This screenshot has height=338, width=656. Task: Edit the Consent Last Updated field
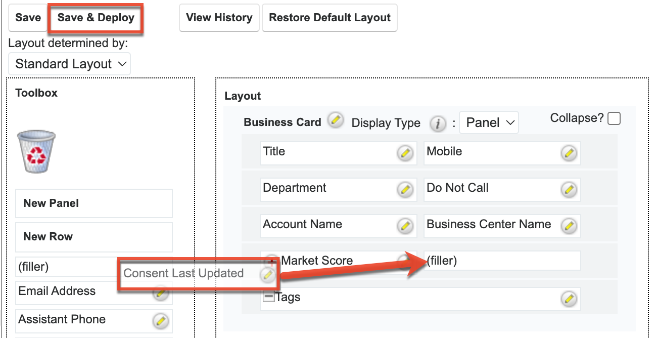(x=268, y=274)
